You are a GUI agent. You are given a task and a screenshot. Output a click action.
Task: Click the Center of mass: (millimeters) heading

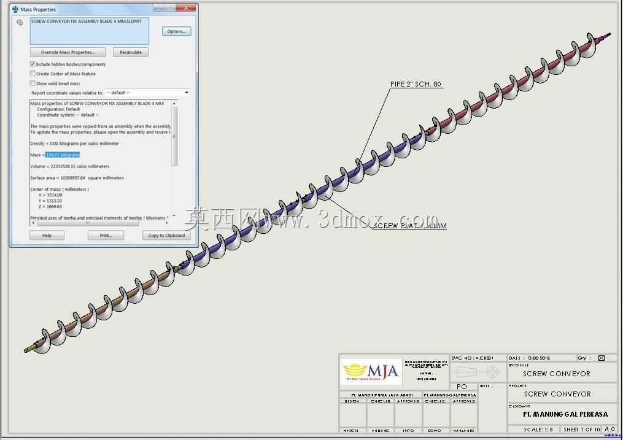click(60, 190)
